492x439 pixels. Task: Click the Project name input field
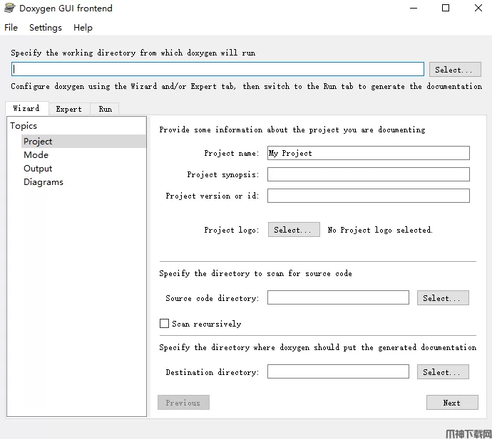tap(368, 153)
